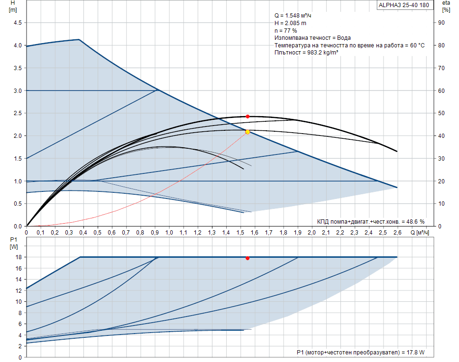Click the 2,6 tick on the Q axis
Image resolution: width=459 pixels, height=362 pixels.
pyautogui.click(x=397, y=233)
